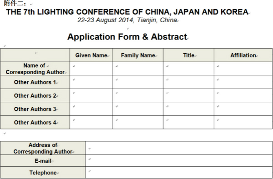This screenshot has height=179, width=273.
Task: Click Given Name cell for Corresponding Author
Action: coord(91,69)
